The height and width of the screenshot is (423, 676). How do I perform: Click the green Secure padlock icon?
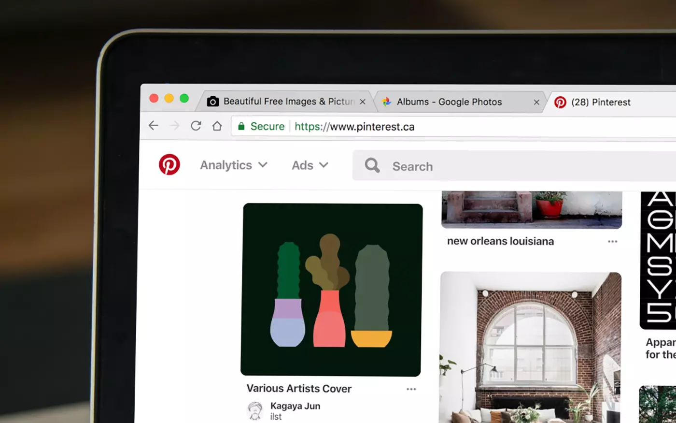[241, 126]
